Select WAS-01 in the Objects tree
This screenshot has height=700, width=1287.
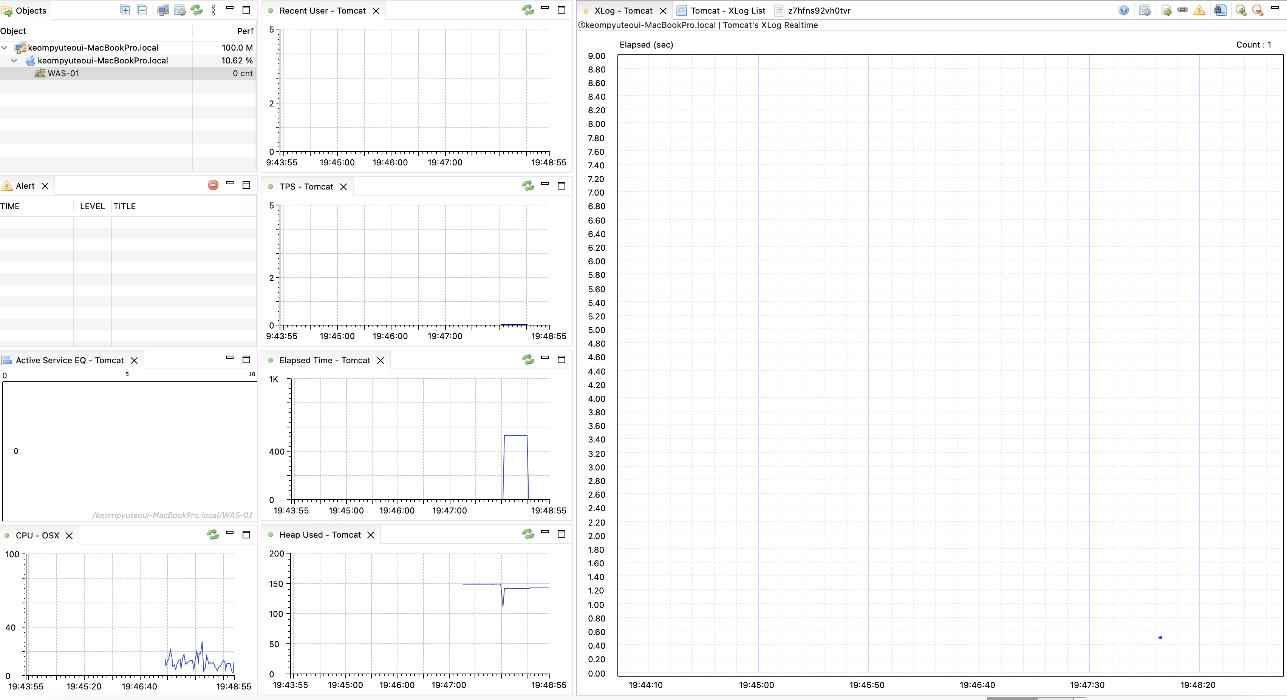(x=63, y=73)
